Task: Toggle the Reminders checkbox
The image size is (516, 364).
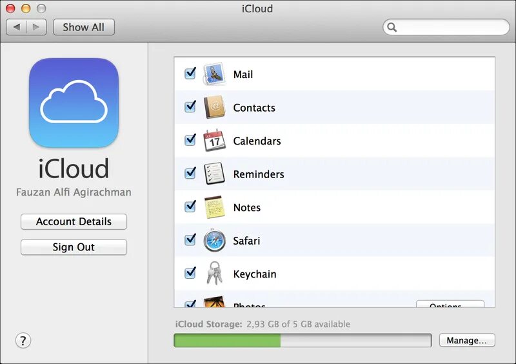Action: click(190, 173)
